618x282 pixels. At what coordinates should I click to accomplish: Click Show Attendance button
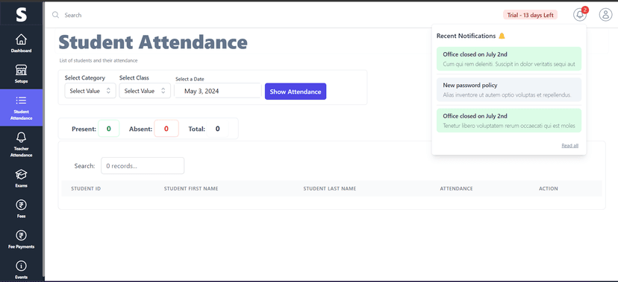point(296,92)
